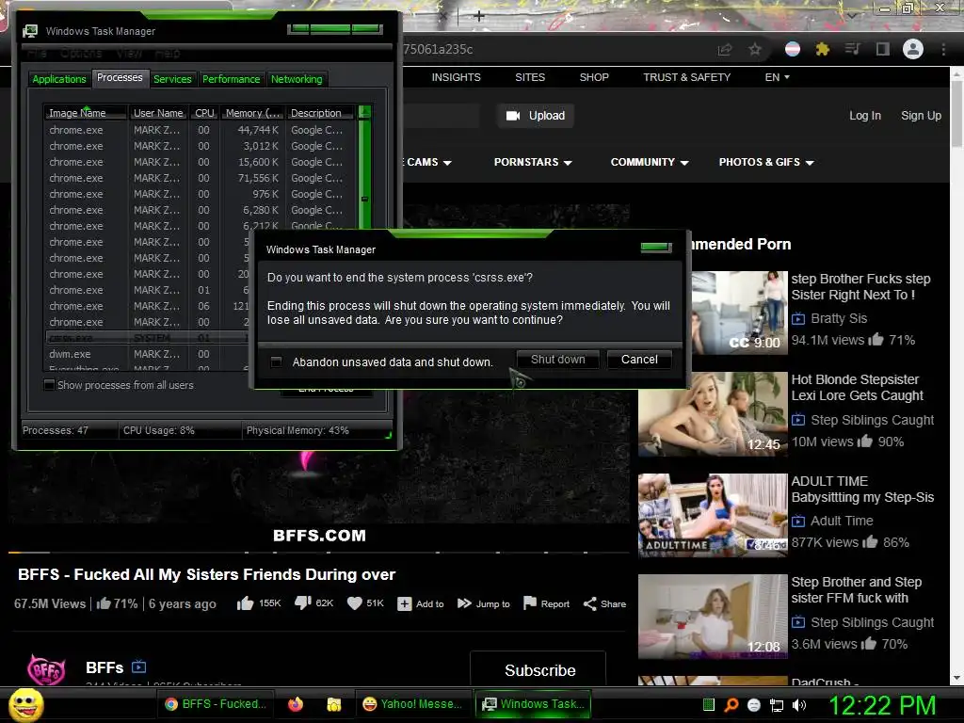Open the SHOP menu item

tap(594, 77)
